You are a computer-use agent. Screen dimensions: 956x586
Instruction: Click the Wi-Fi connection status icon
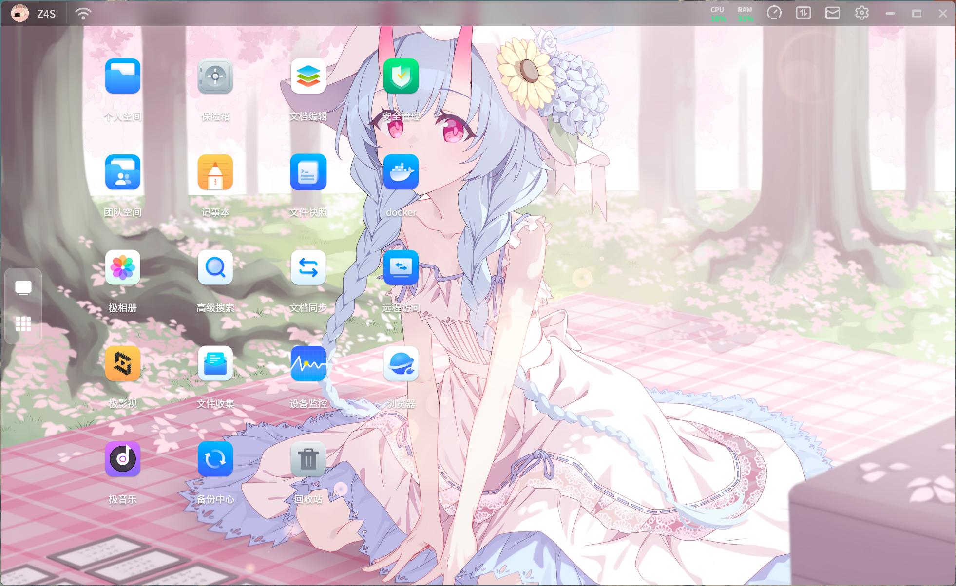(x=83, y=13)
